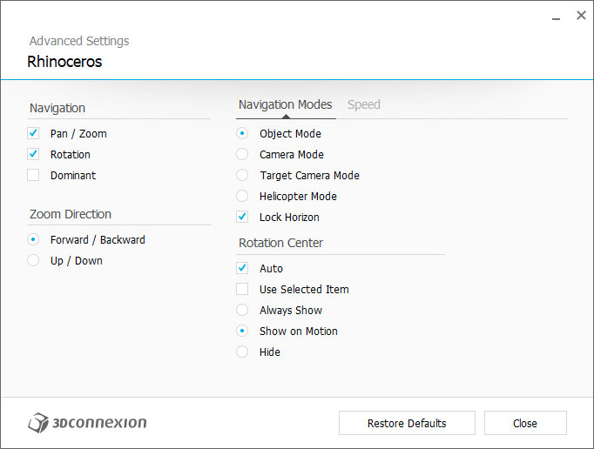Select Forward / Backward zoom direction
Viewport: 594px width, 449px height.
pyautogui.click(x=33, y=239)
